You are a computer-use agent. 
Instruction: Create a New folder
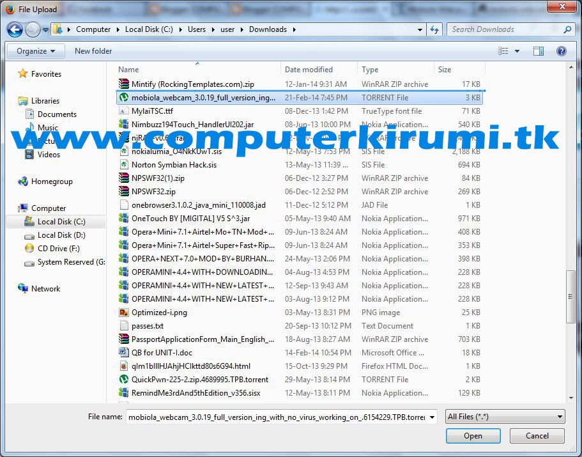pos(93,51)
